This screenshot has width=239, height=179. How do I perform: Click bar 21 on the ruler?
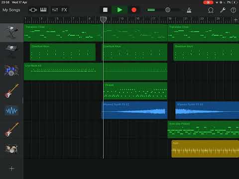(186, 18)
